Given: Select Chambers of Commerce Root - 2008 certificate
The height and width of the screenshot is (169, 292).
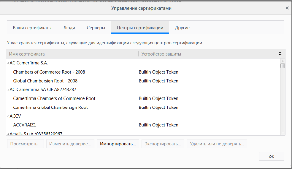Looking at the screenshot, I should pos(49,72).
